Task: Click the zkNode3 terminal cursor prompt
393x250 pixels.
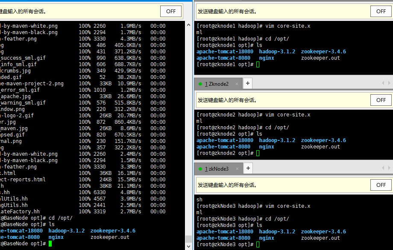Action: click(x=258, y=244)
